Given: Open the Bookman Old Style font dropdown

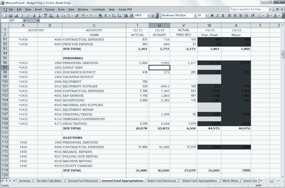Looking at the screenshot, I should click(x=195, y=16).
